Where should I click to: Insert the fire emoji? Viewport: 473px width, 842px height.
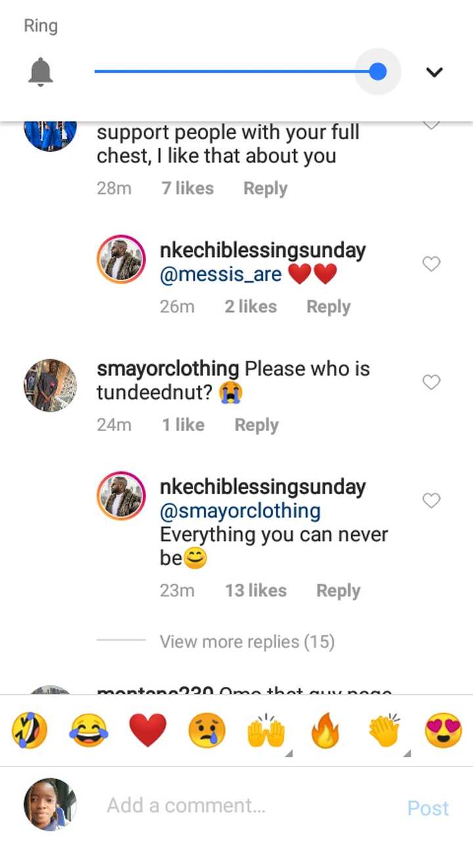click(x=325, y=731)
